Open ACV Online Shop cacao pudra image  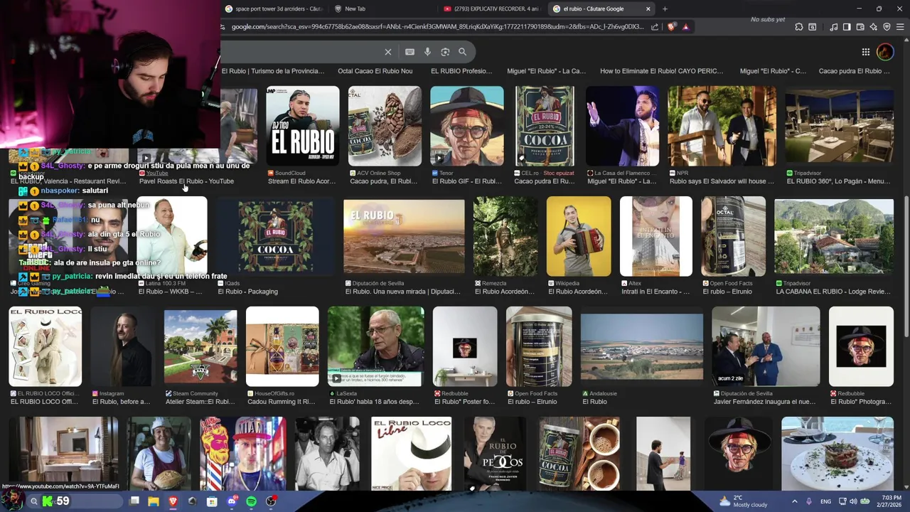click(x=385, y=126)
